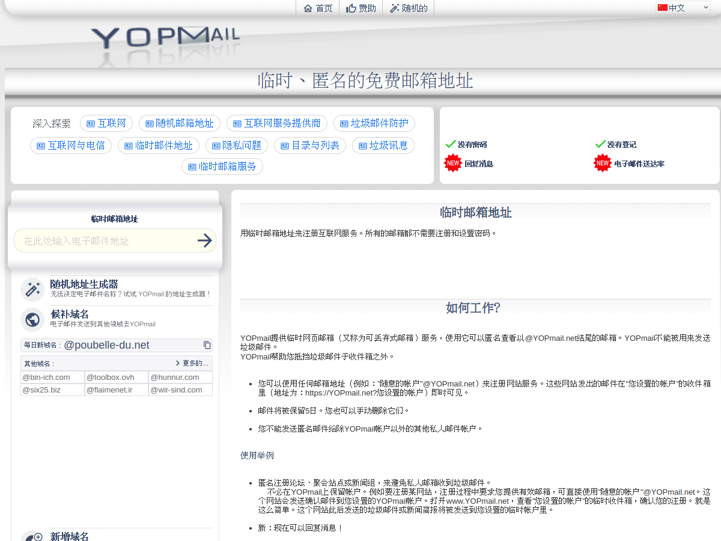This screenshot has width=721, height=541.
Task: Click the 没有密码 feature text
Action: (472, 144)
